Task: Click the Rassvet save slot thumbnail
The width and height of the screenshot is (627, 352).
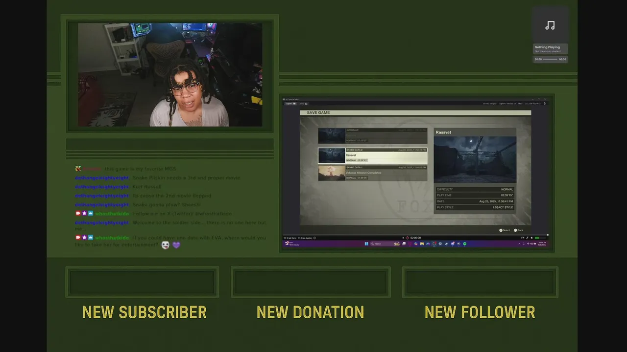Action: pyautogui.click(x=332, y=155)
